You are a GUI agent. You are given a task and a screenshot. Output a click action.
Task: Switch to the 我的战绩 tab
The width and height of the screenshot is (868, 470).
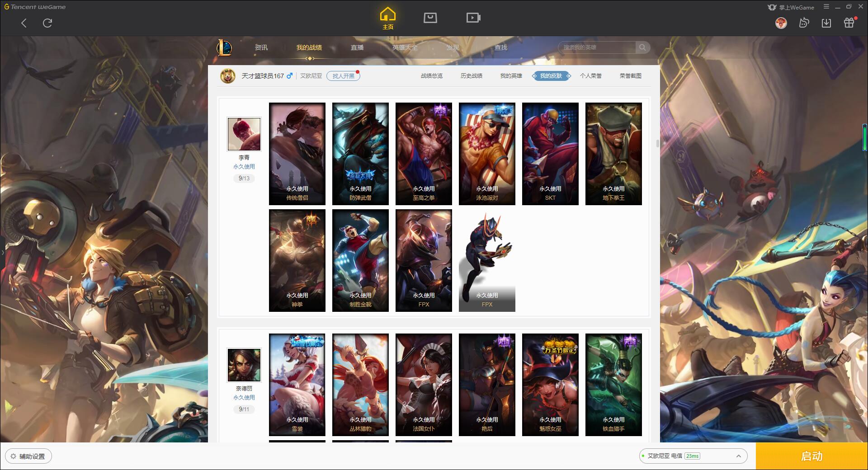(x=309, y=47)
